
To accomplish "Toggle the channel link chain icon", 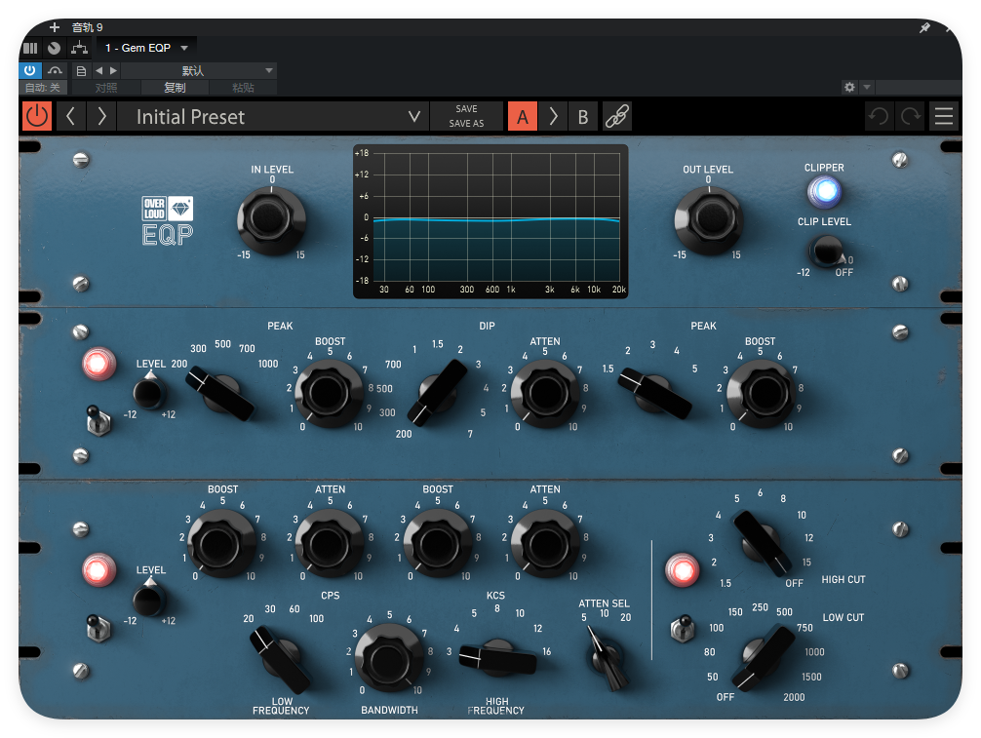I will click(617, 116).
